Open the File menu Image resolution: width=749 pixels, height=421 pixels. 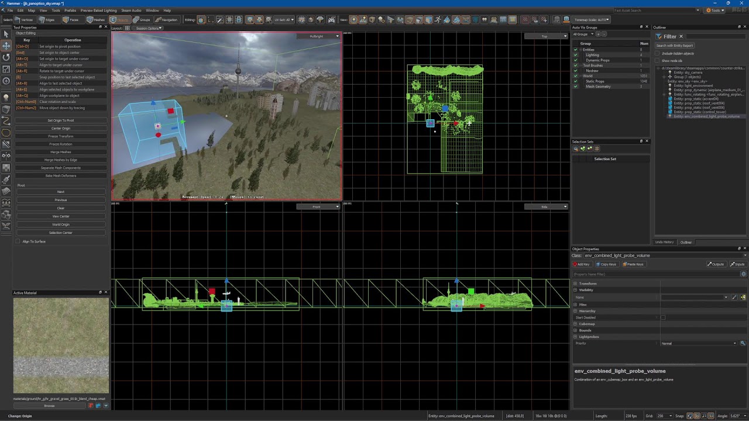pos(10,11)
